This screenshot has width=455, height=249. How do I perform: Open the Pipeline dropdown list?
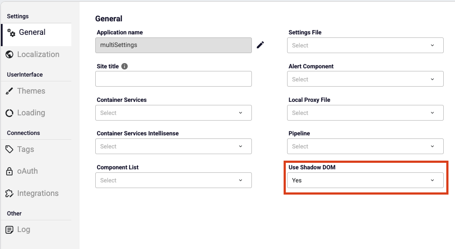coord(365,146)
